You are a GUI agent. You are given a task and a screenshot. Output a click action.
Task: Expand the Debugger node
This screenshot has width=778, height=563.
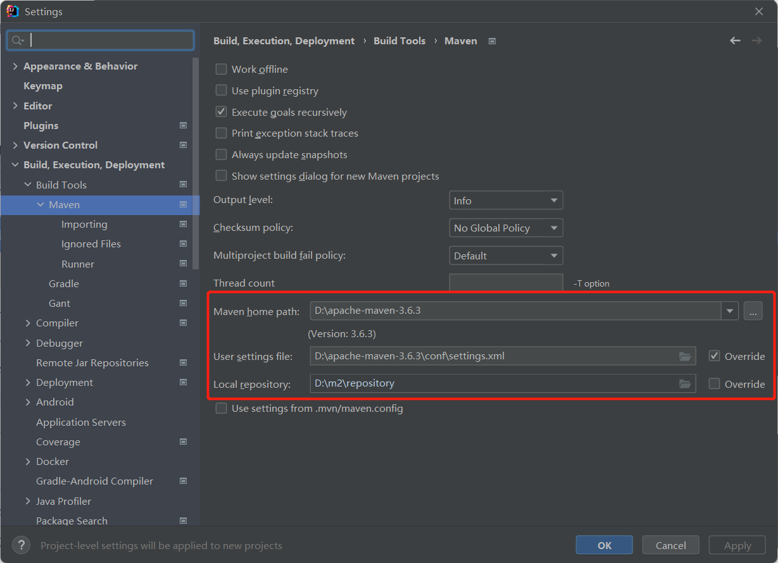pos(28,343)
